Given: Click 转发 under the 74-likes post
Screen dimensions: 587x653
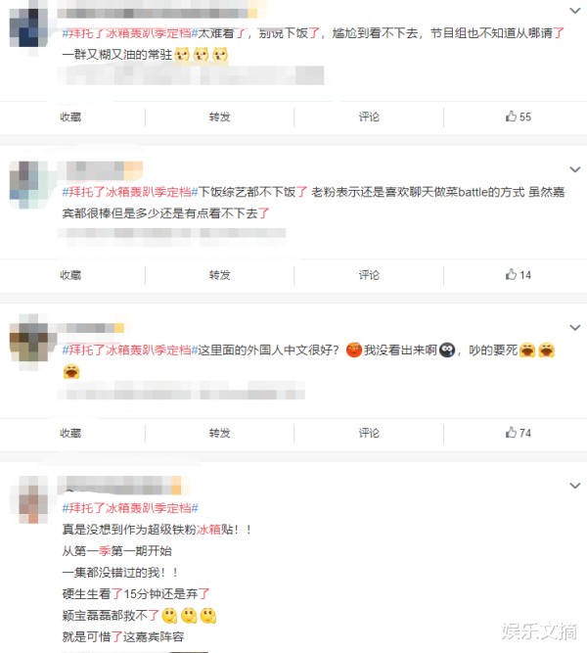Looking at the screenshot, I should pos(220,433).
